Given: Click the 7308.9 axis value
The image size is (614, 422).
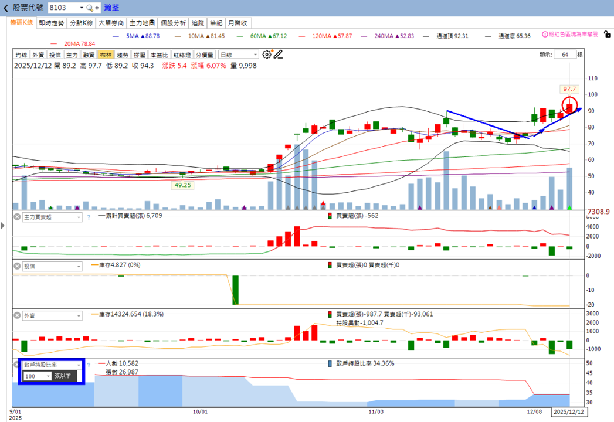Looking at the screenshot, I should pyautogui.click(x=598, y=212).
